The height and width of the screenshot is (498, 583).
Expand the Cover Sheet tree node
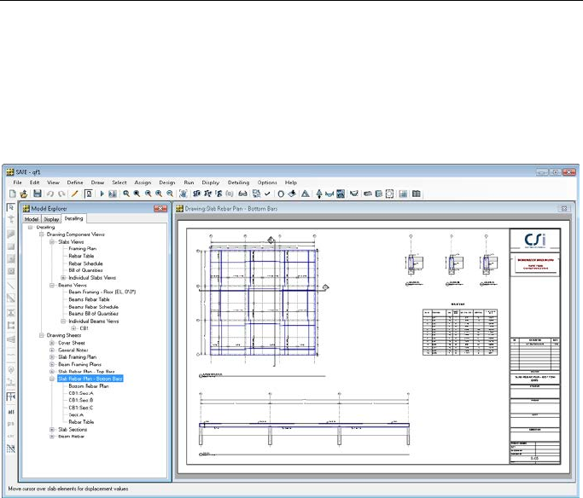[52, 343]
